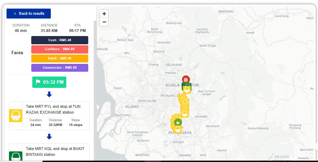This screenshot has height=162, width=318.
Task: Click the 15 stops count
Action: tap(75, 125)
